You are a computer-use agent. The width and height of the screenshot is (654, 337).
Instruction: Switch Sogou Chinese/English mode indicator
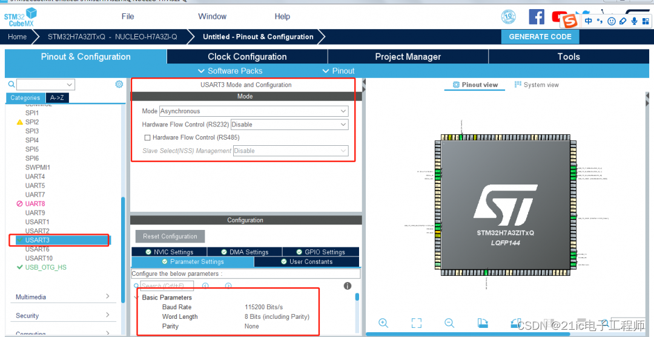[588, 21]
